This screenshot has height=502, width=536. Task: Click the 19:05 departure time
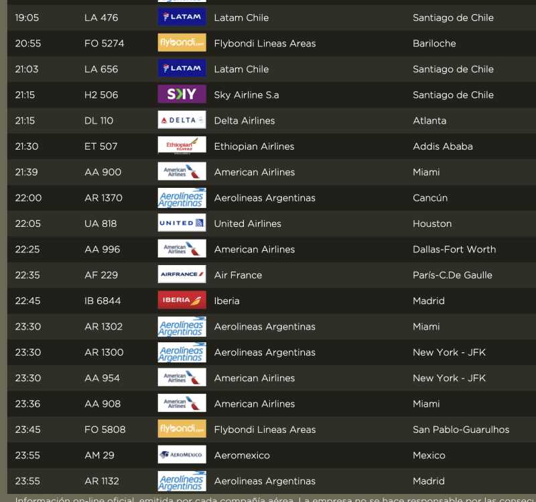27,17
